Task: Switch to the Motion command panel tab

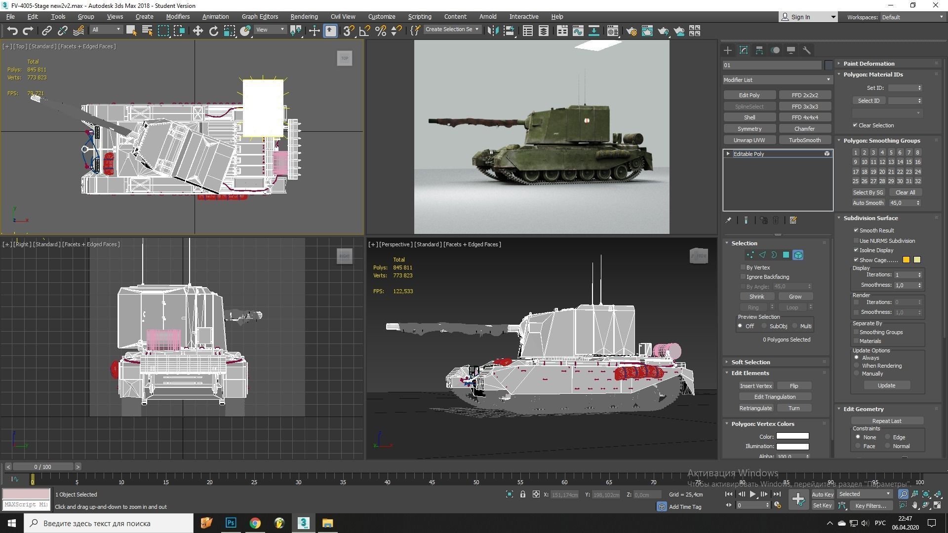Action: click(775, 50)
